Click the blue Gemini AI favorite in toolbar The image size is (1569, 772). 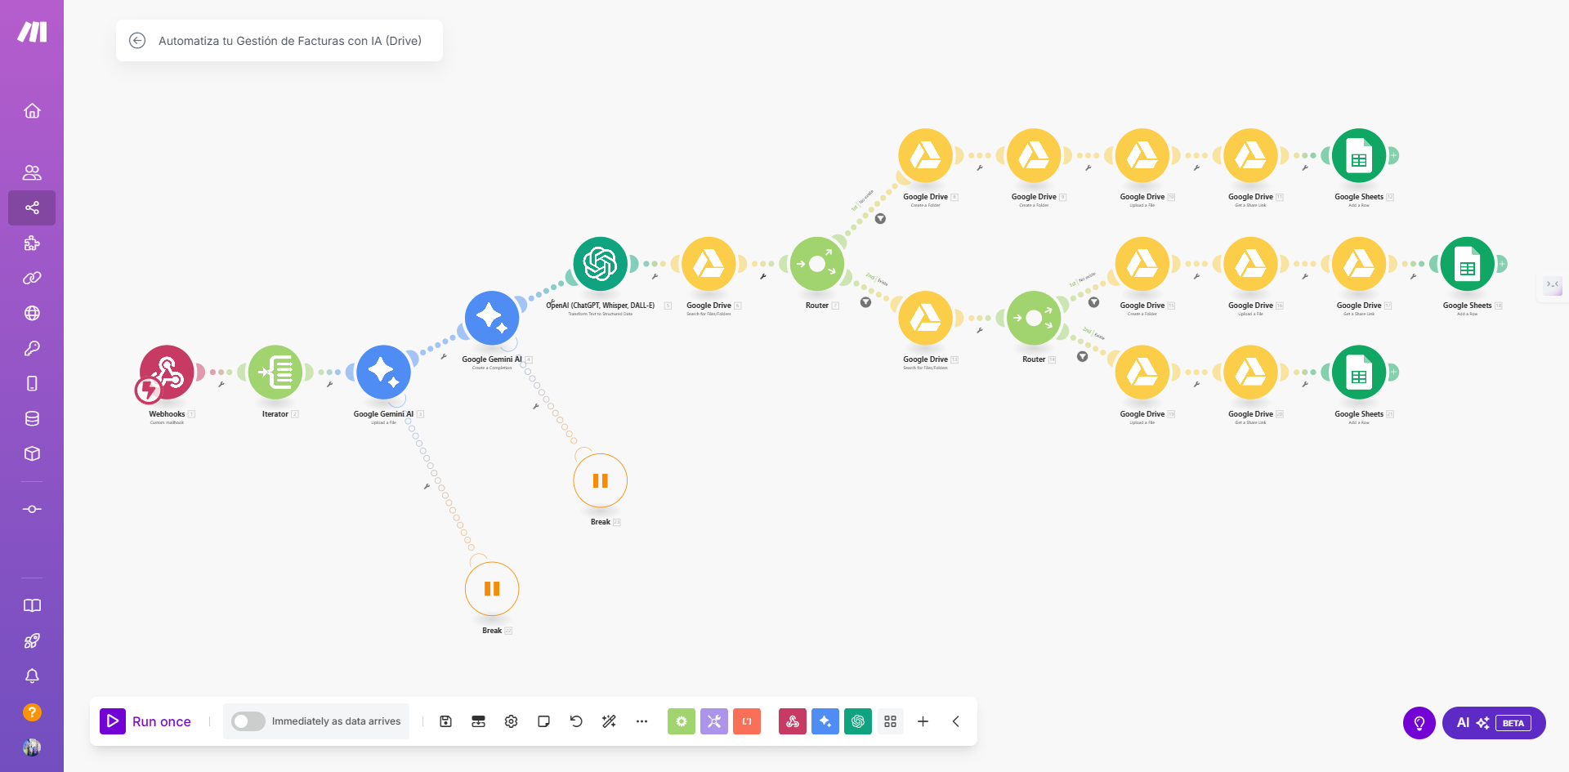[x=825, y=721]
